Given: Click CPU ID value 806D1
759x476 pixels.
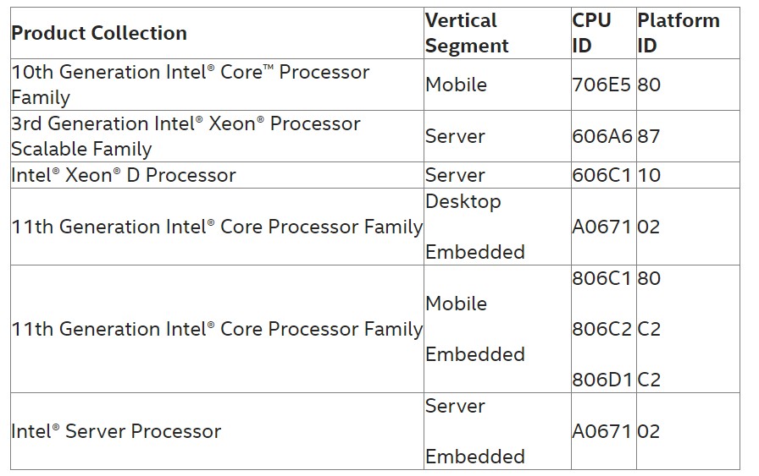Looking at the screenshot, I should [602, 380].
